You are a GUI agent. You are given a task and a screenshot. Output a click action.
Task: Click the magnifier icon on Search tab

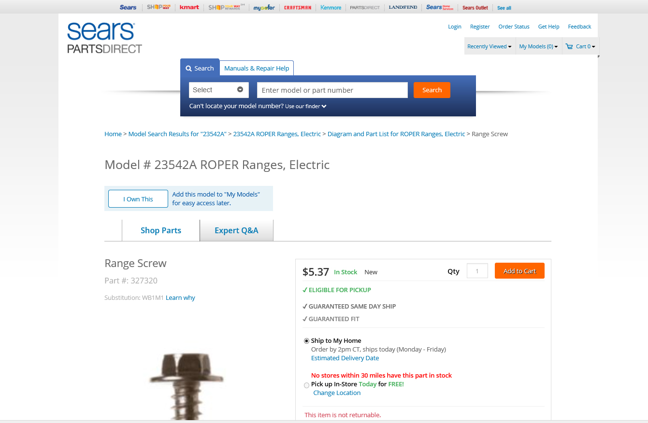click(189, 68)
